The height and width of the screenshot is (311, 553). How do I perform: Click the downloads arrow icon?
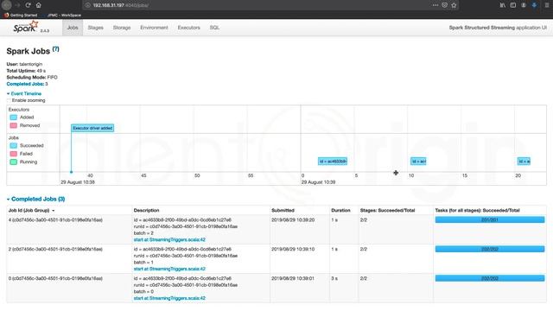(x=534, y=5)
